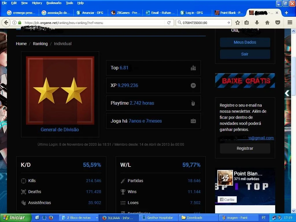Click the hand icon next to Assistências

click(x=23, y=203)
